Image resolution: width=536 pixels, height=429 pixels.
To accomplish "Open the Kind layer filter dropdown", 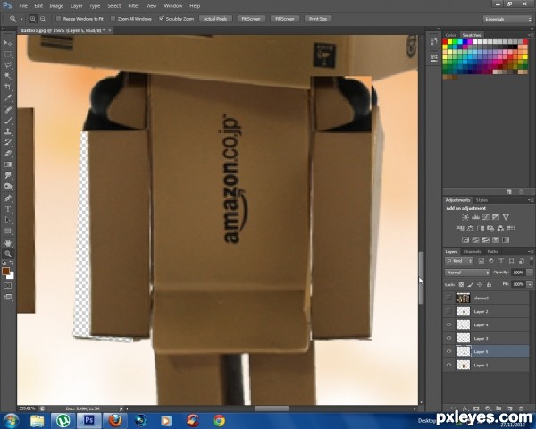I will (459, 261).
